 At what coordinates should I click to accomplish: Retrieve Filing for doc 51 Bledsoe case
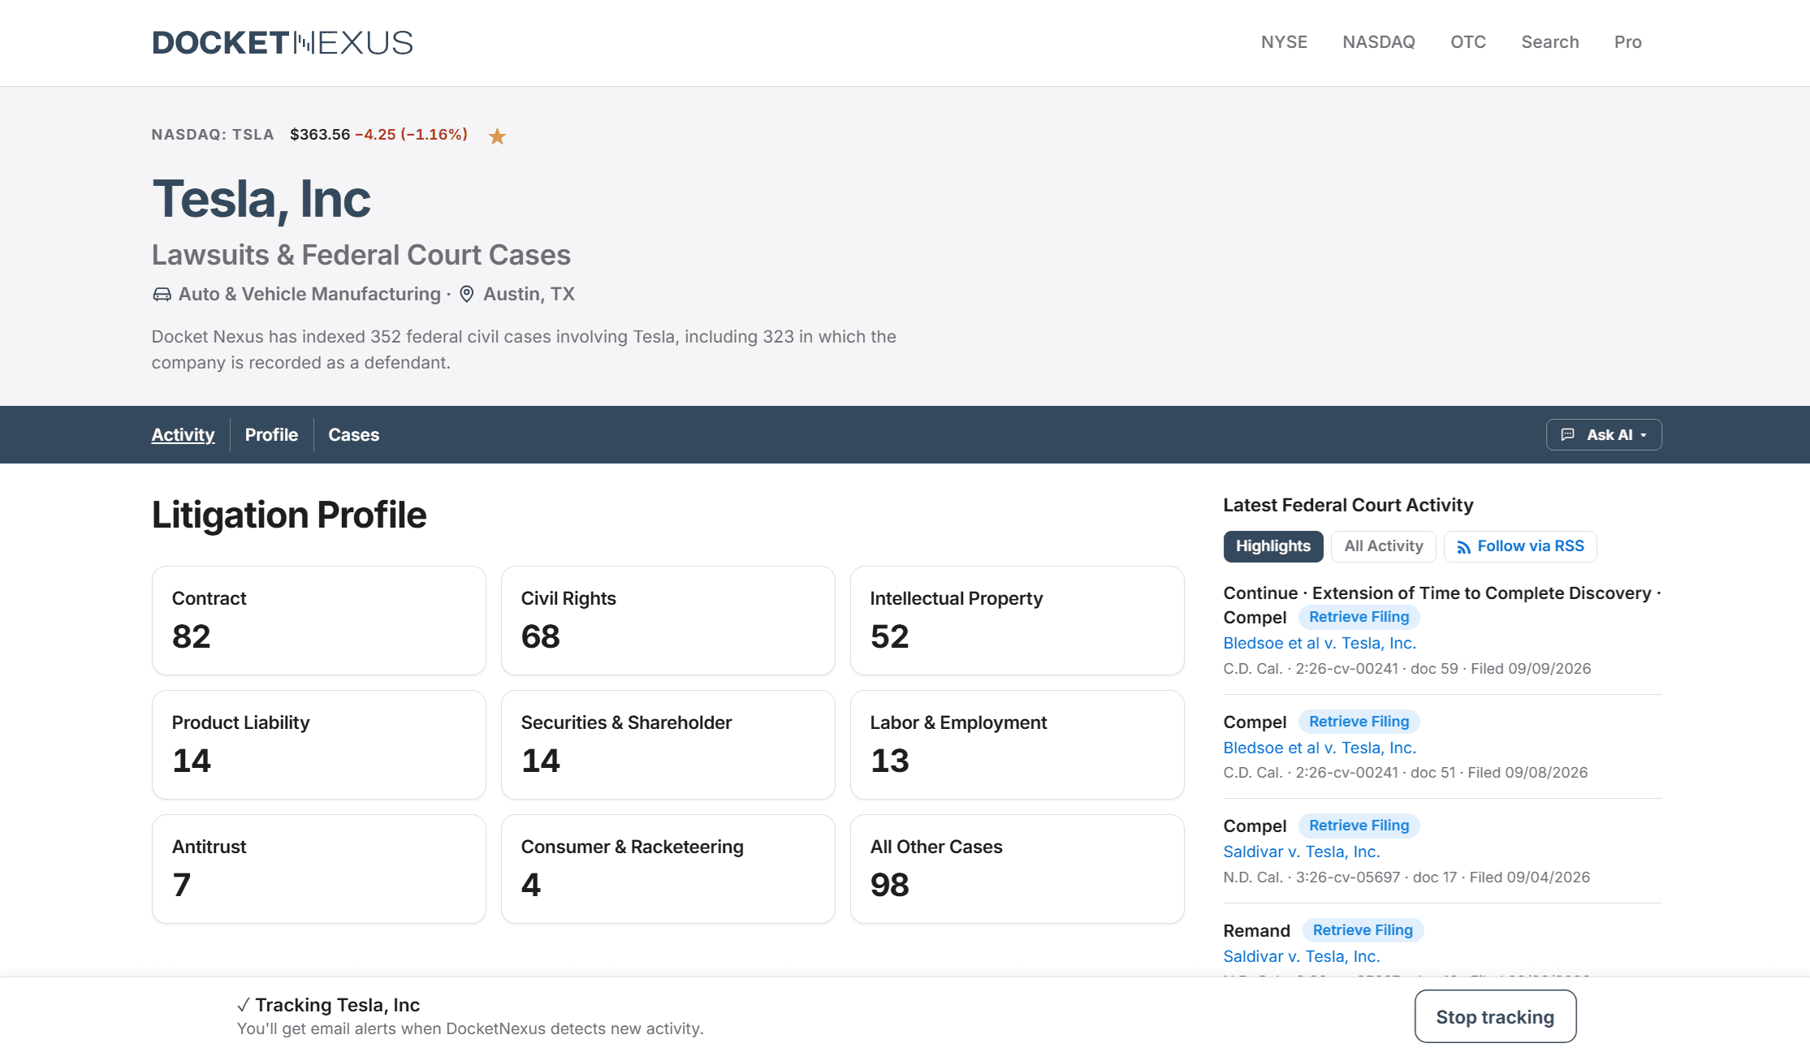coord(1359,722)
